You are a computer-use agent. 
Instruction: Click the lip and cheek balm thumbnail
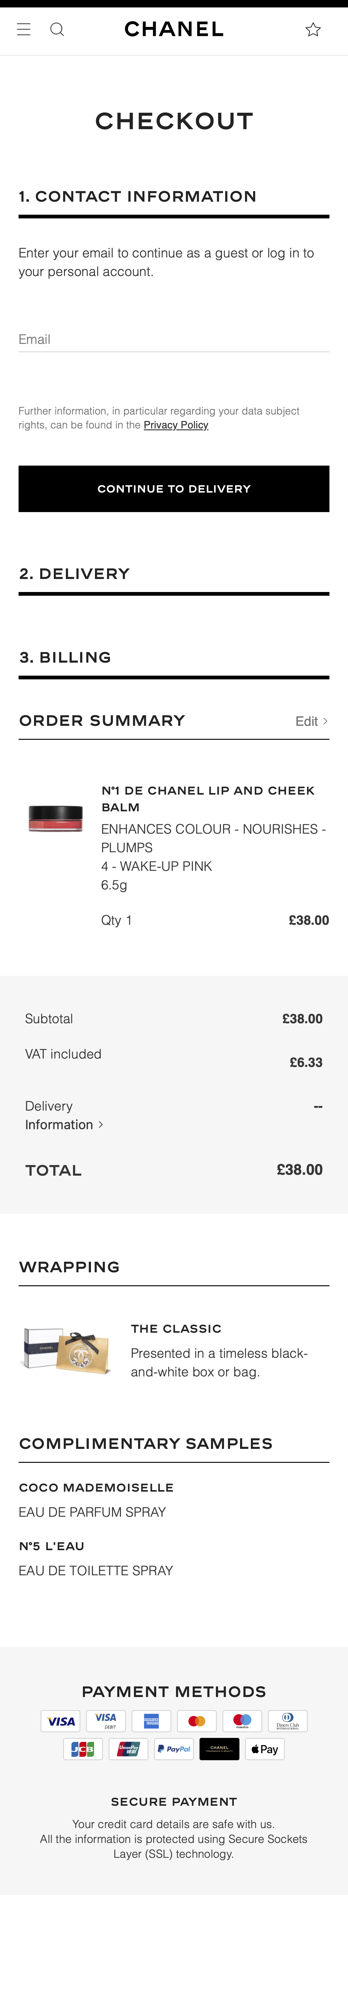(x=55, y=818)
